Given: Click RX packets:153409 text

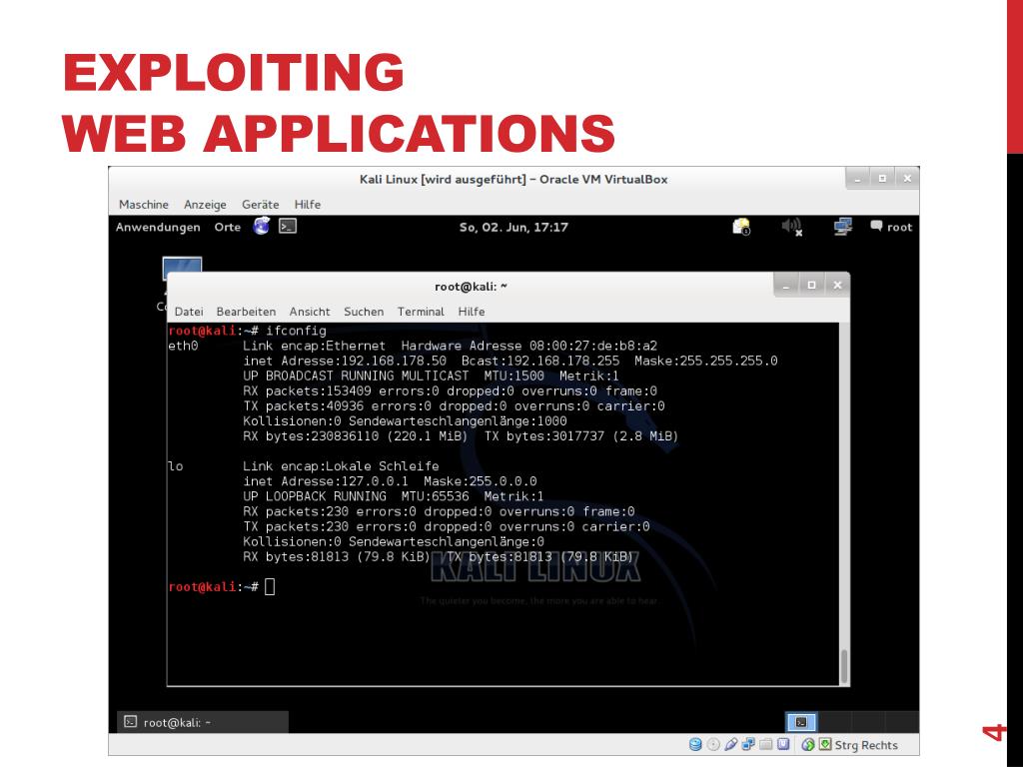Looking at the screenshot, I should click(x=307, y=390).
